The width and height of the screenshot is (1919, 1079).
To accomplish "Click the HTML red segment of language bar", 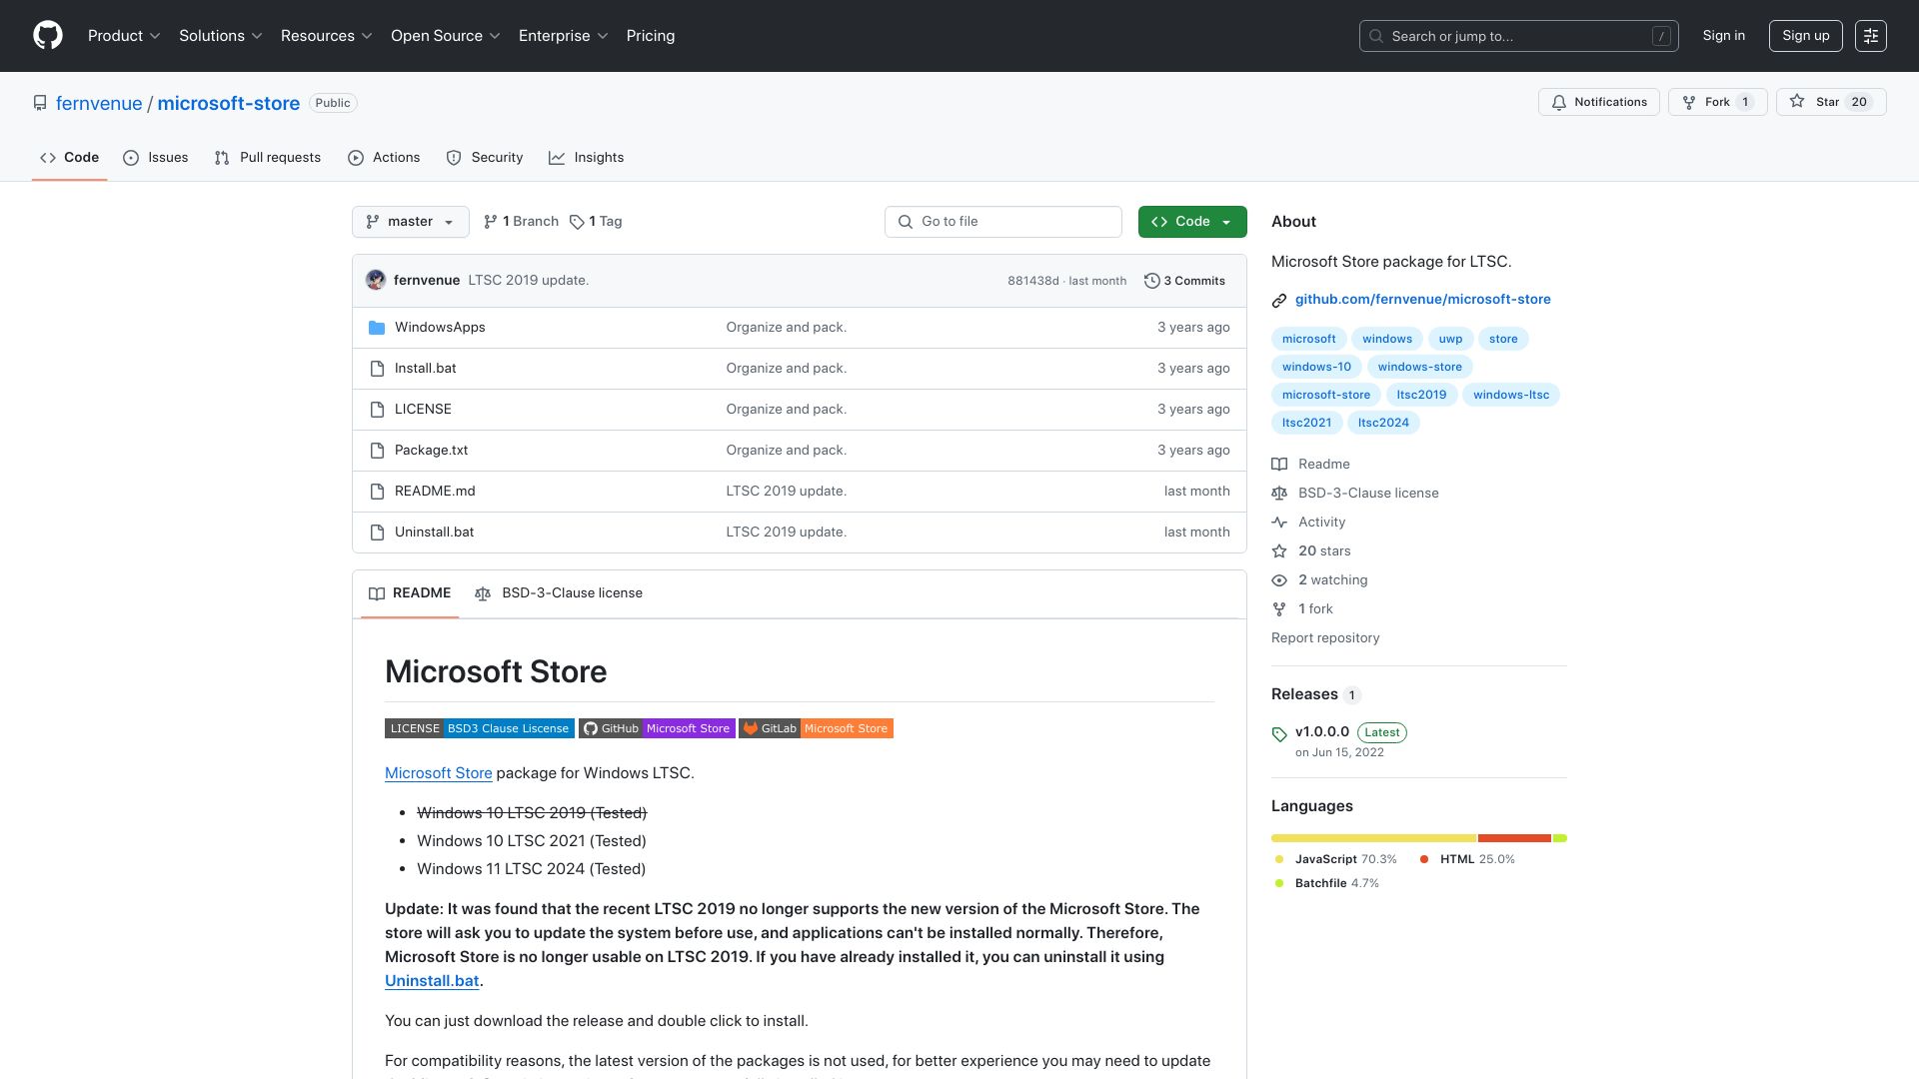I will coord(1514,838).
